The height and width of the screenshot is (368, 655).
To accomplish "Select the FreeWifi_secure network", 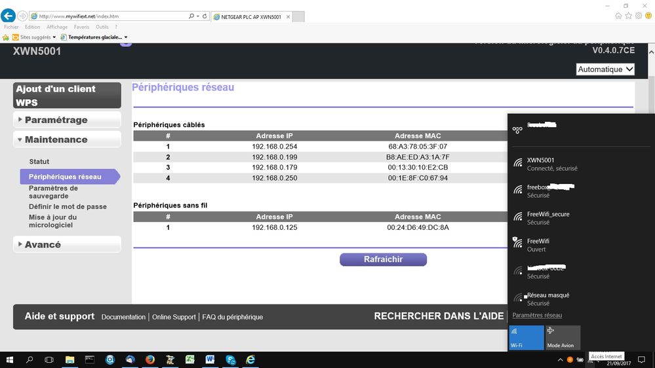I will [581, 218].
